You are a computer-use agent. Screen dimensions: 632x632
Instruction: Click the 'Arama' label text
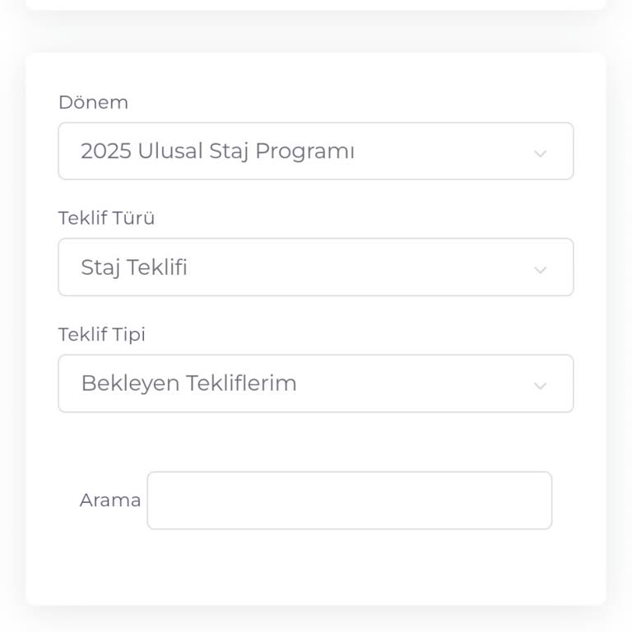(x=110, y=500)
